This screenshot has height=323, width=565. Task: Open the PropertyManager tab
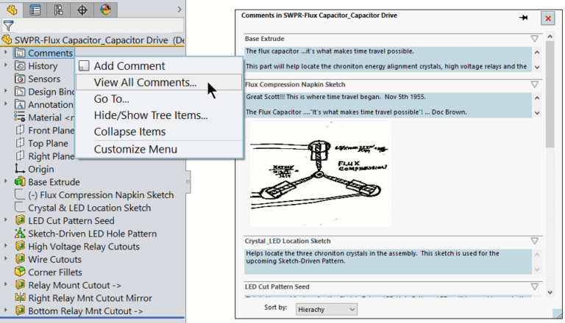click(35, 10)
